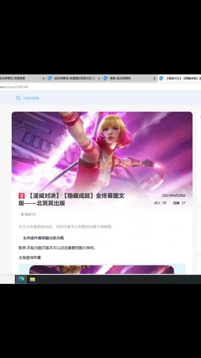Screen dimensions: 201x358
Task: Open the image below 主角登场终幕
Action: (102, 269)
